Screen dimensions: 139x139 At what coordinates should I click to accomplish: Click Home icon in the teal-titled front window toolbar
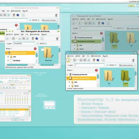(x=94, y=60)
